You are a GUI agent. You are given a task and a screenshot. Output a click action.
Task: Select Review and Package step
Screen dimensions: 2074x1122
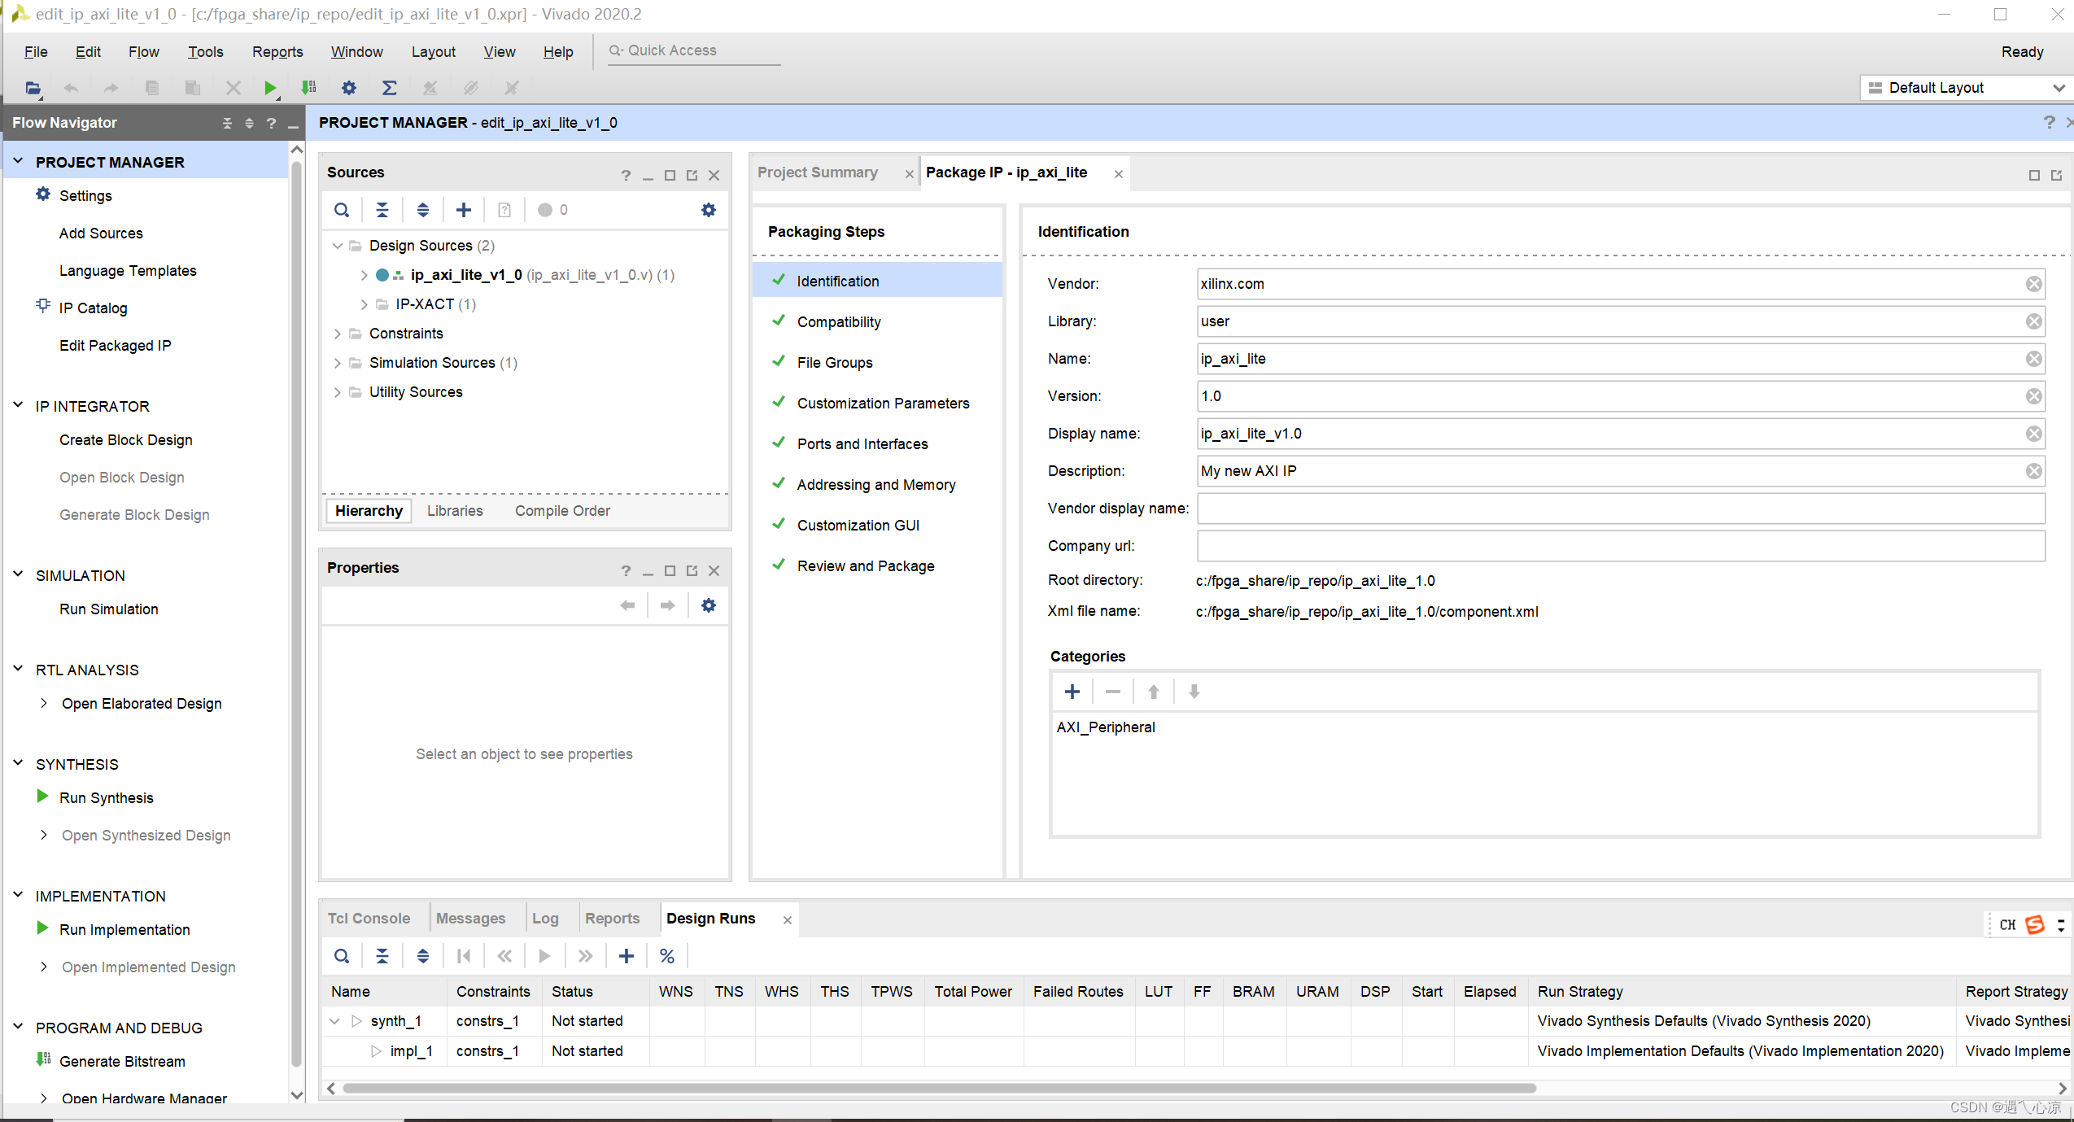click(x=877, y=566)
